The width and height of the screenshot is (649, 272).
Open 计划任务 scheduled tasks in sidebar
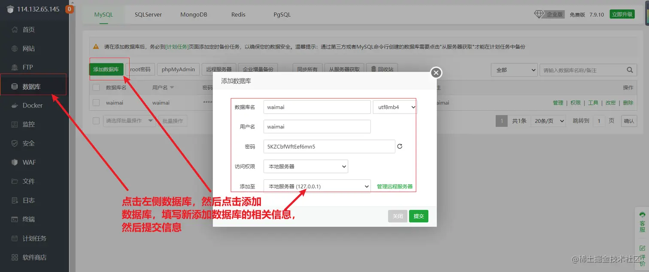(x=34, y=238)
